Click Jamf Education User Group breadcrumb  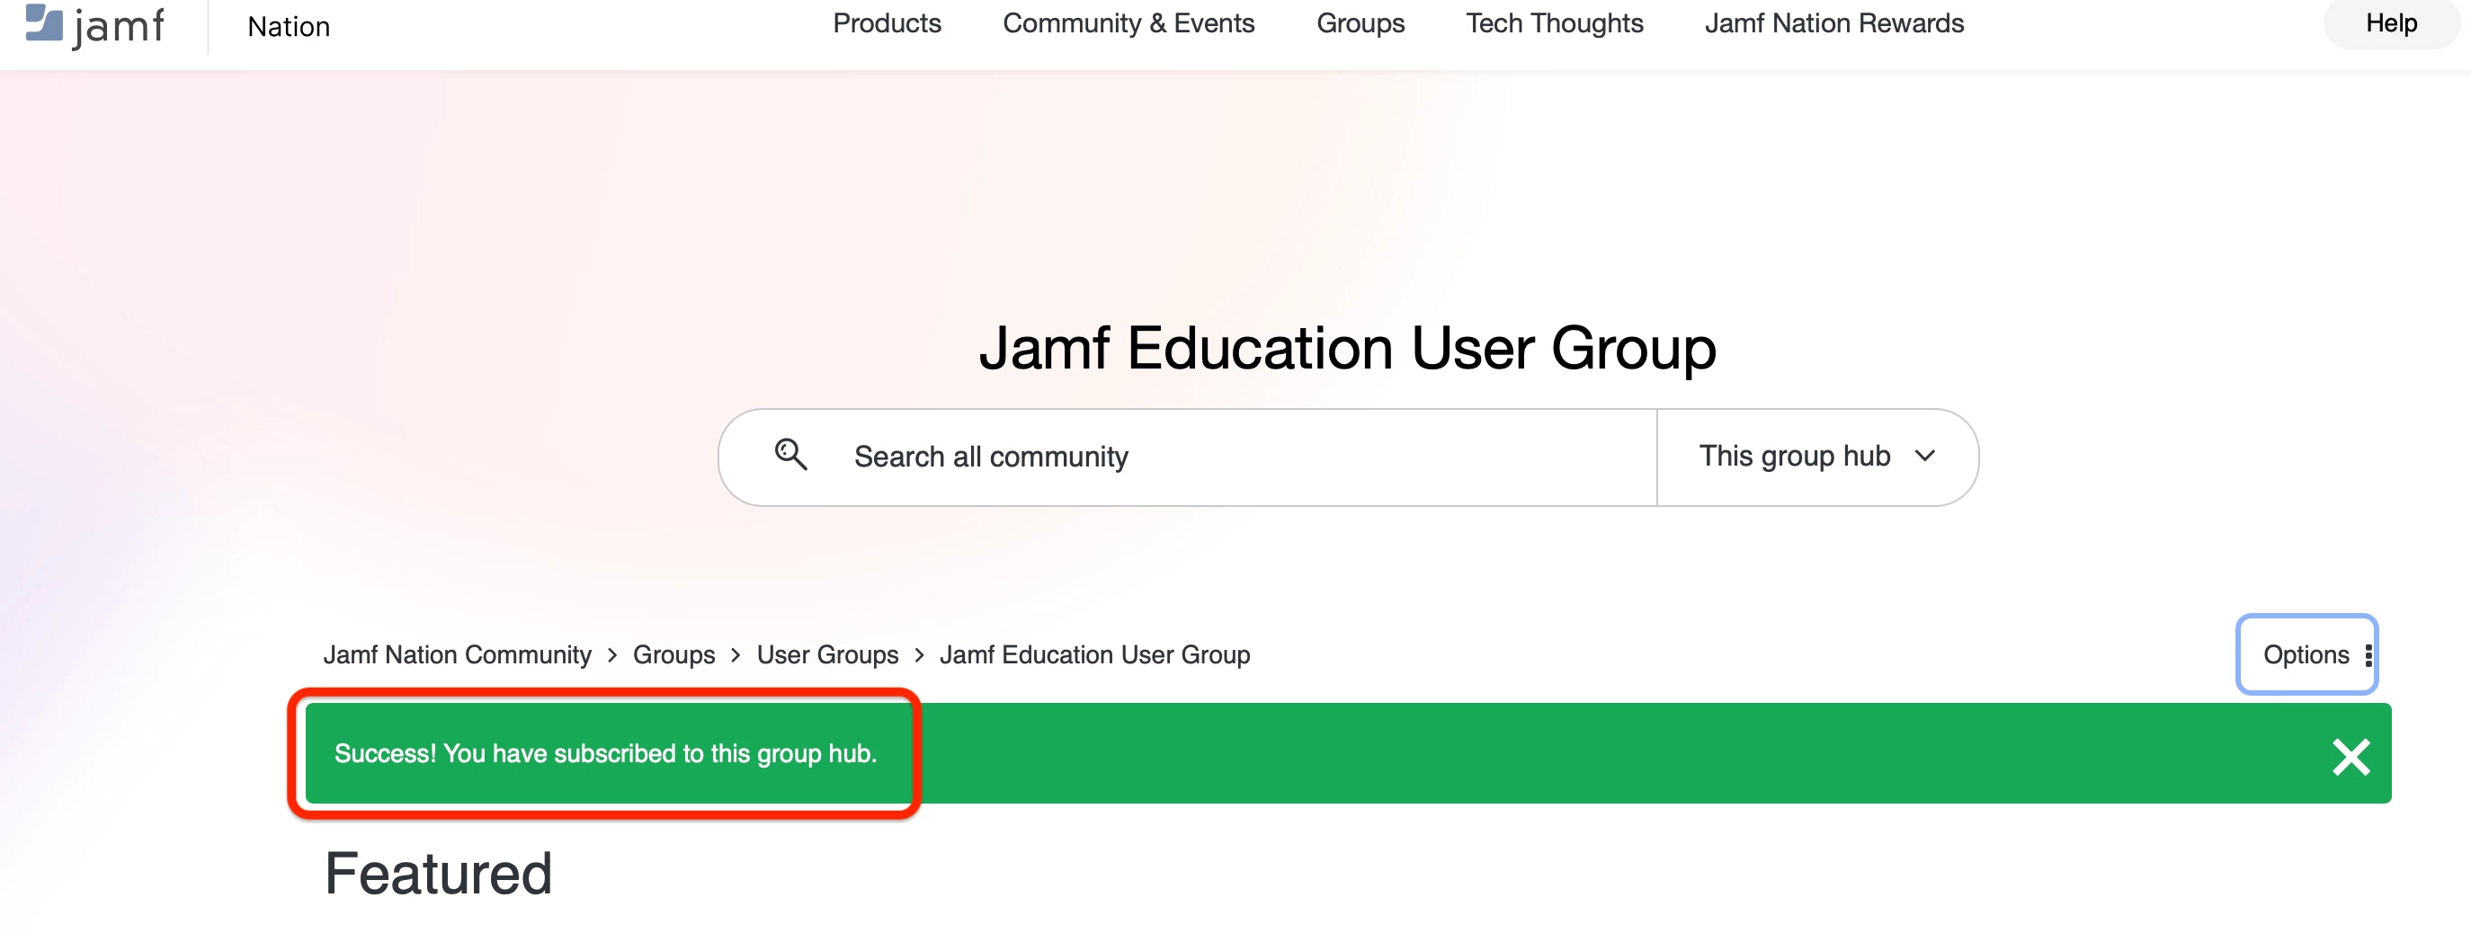point(1094,655)
